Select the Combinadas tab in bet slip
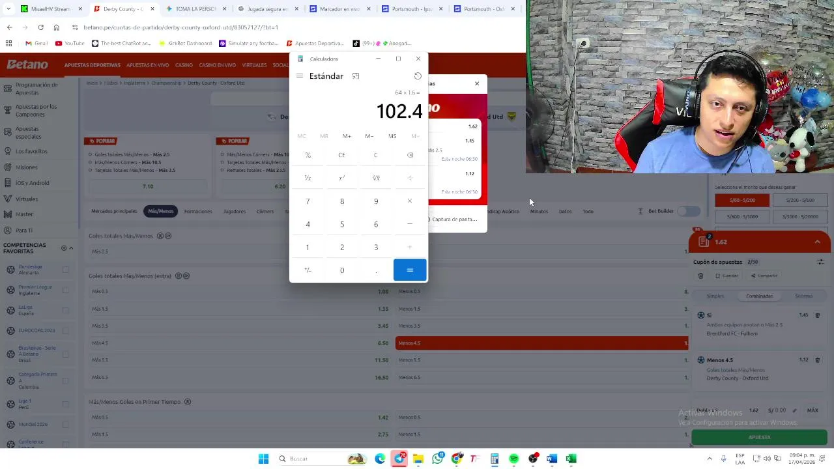This screenshot has height=469, width=834. [x=759, y=296]
